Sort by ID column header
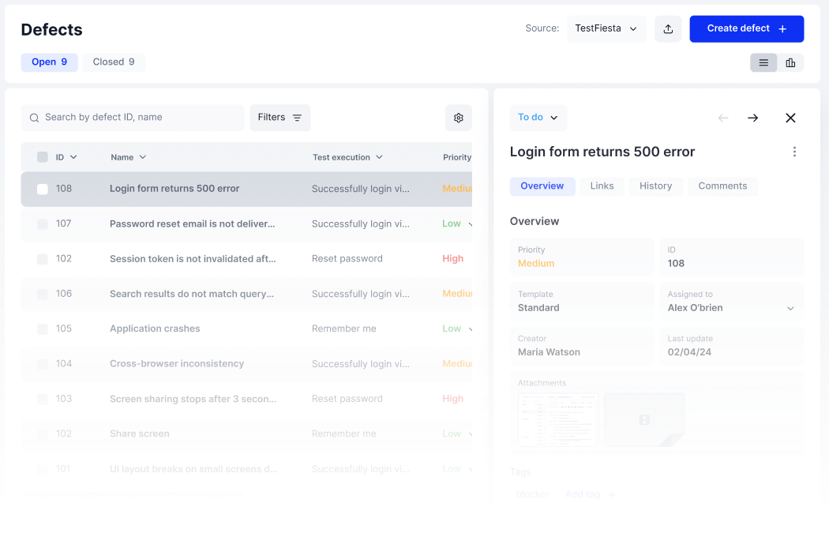The image size is (829, 537). (x=66, y=157)
